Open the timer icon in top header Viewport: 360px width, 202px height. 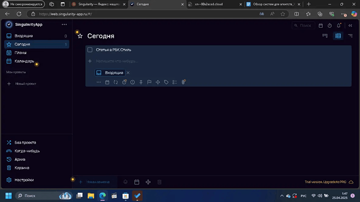coord(330,25)
